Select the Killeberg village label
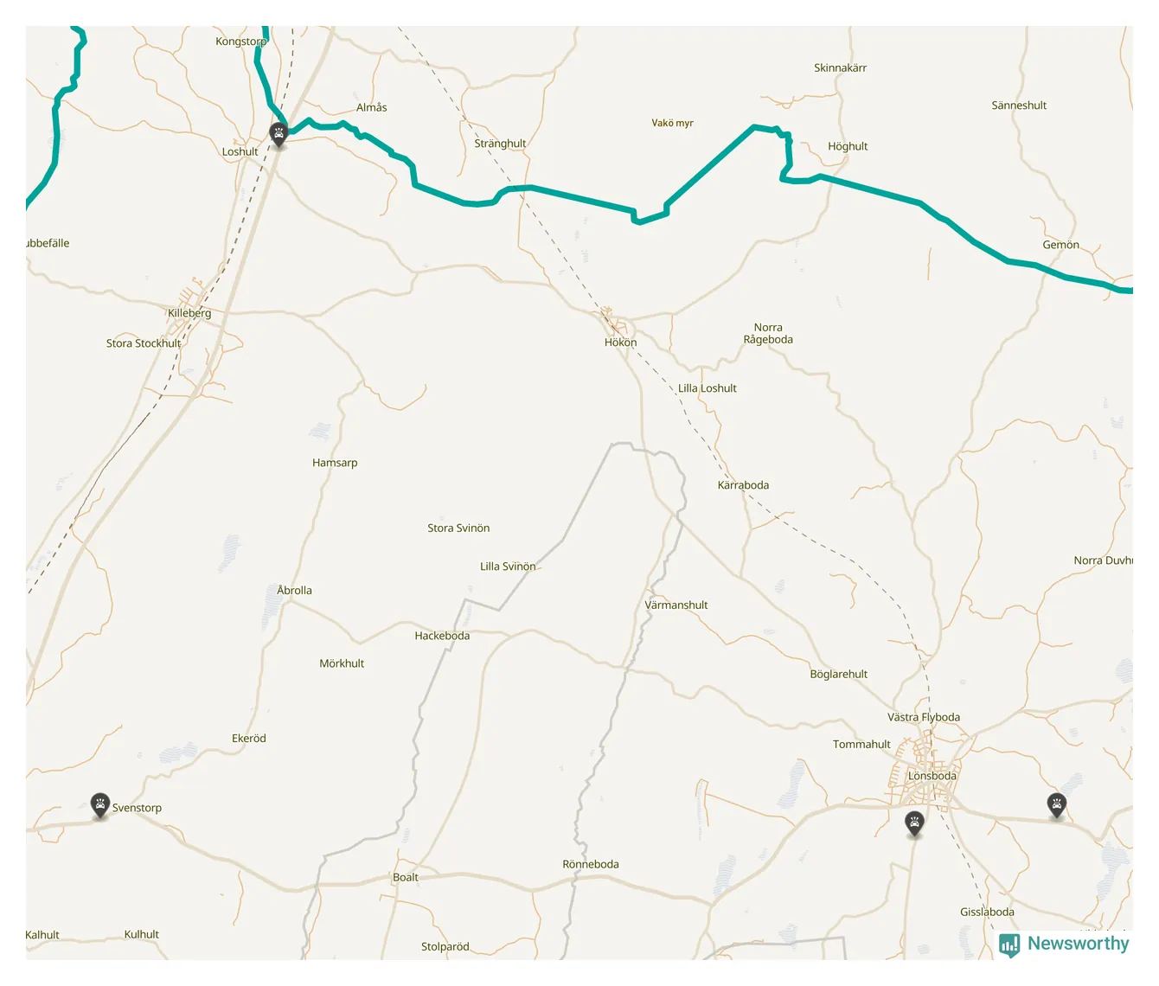This screenshot has height=986, width=1159. tap(189, 313)
